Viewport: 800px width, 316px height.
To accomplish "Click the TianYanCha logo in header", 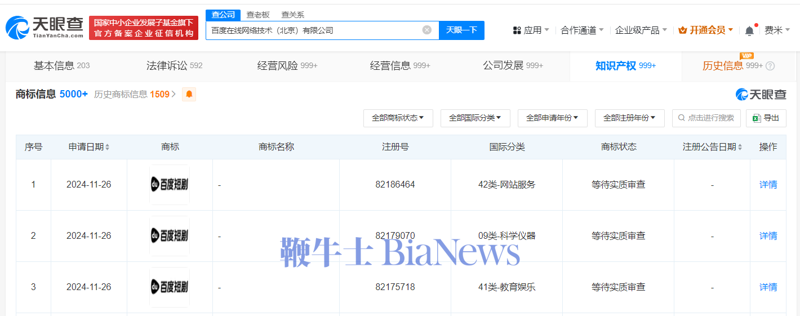I will coord(45,27).
